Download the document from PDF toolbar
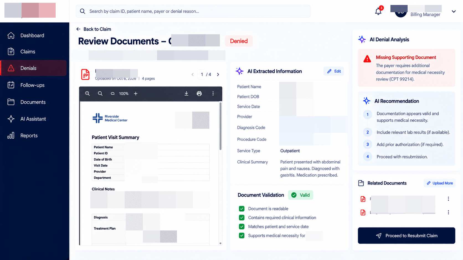The image size is (463, 260). point(186,94)
